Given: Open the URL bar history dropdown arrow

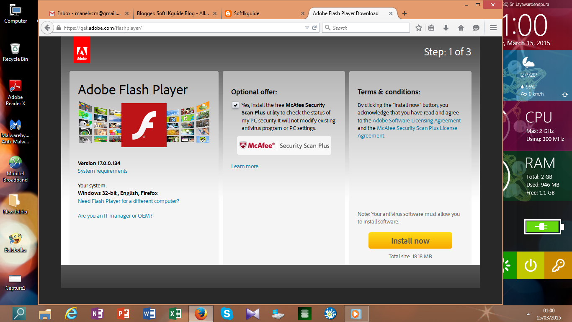Looking at the screenshot, I should (307, 28).
